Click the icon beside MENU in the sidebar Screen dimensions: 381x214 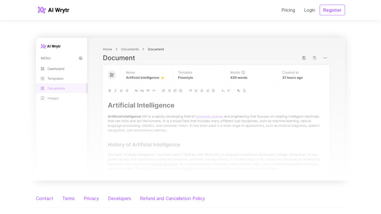[x=80, y=58]
